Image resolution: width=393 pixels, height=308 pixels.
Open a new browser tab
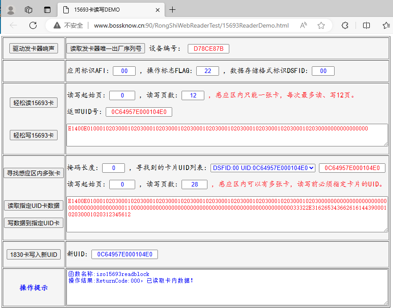(173, 10)
